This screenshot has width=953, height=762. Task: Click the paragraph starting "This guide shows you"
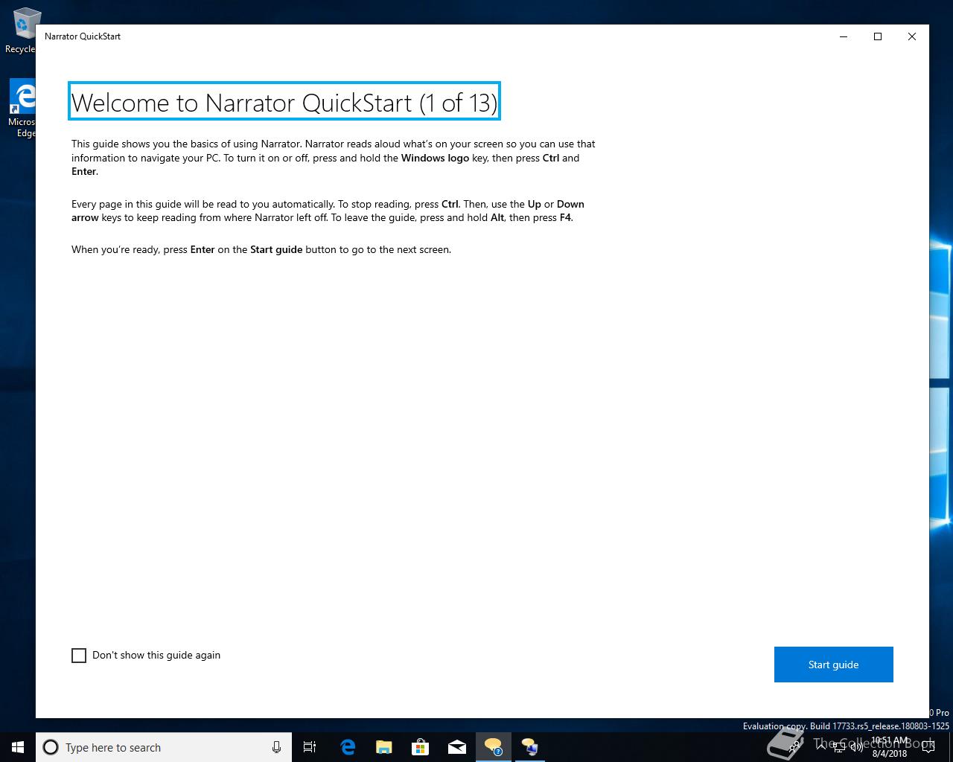tap(334, 158)
